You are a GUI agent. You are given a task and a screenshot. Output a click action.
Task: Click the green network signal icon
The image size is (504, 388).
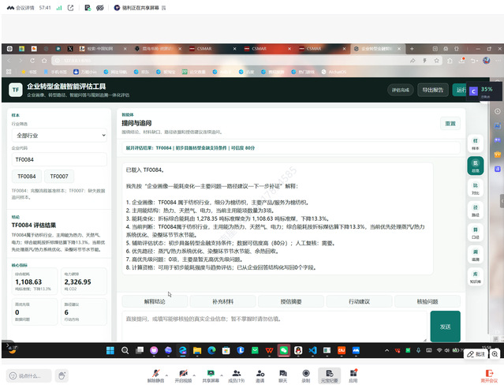59,8
